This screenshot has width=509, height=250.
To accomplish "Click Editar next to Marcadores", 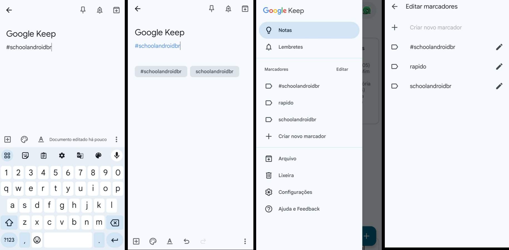I will click(342, 69).
